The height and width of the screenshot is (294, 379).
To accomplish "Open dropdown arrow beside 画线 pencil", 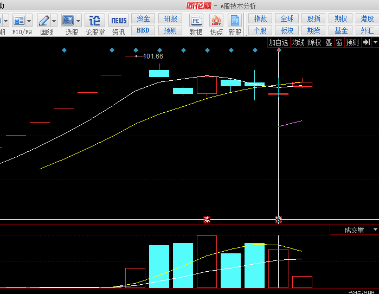I will tap(54, 21).
